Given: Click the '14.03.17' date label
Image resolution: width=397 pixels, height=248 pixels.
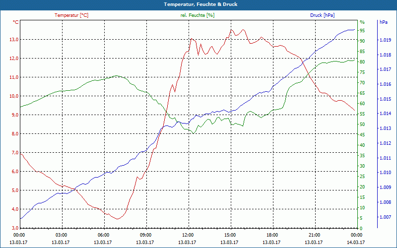Looking at the screenshot, I should tap(356, 243).
